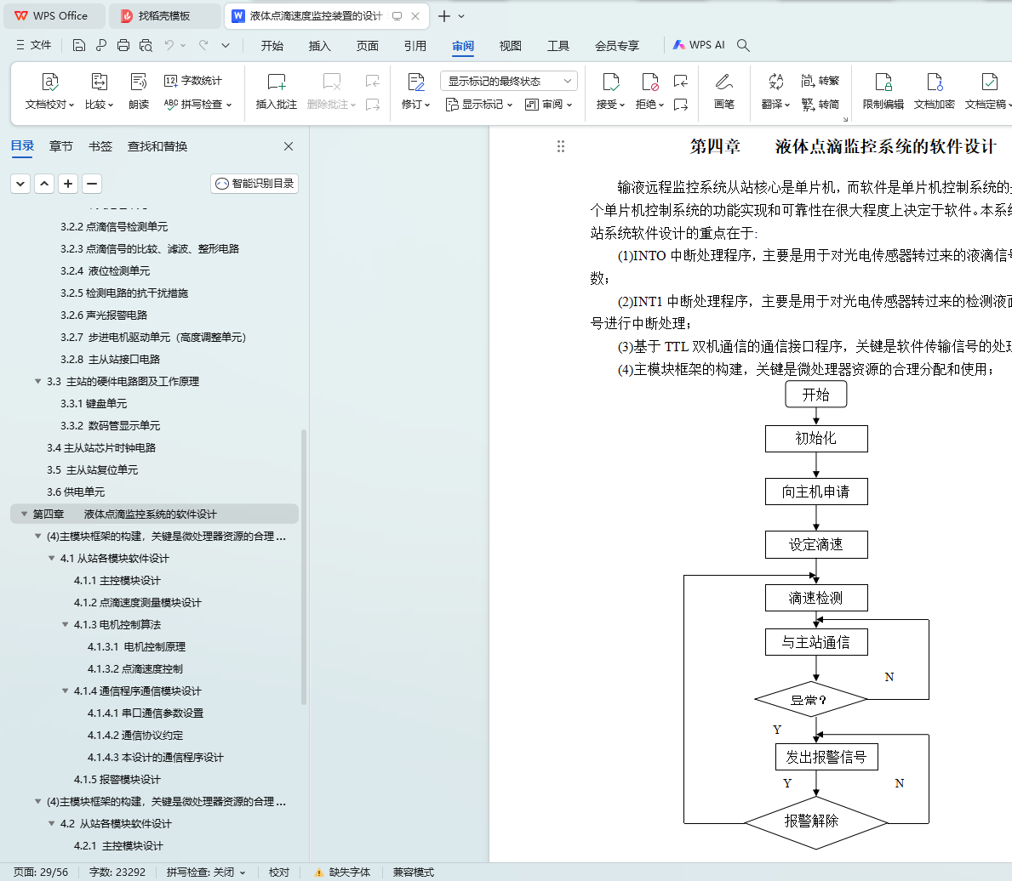Switch to the 章节 navigation tab
Viewport: 1012px width, 881px height.
[x=60, y=146]
